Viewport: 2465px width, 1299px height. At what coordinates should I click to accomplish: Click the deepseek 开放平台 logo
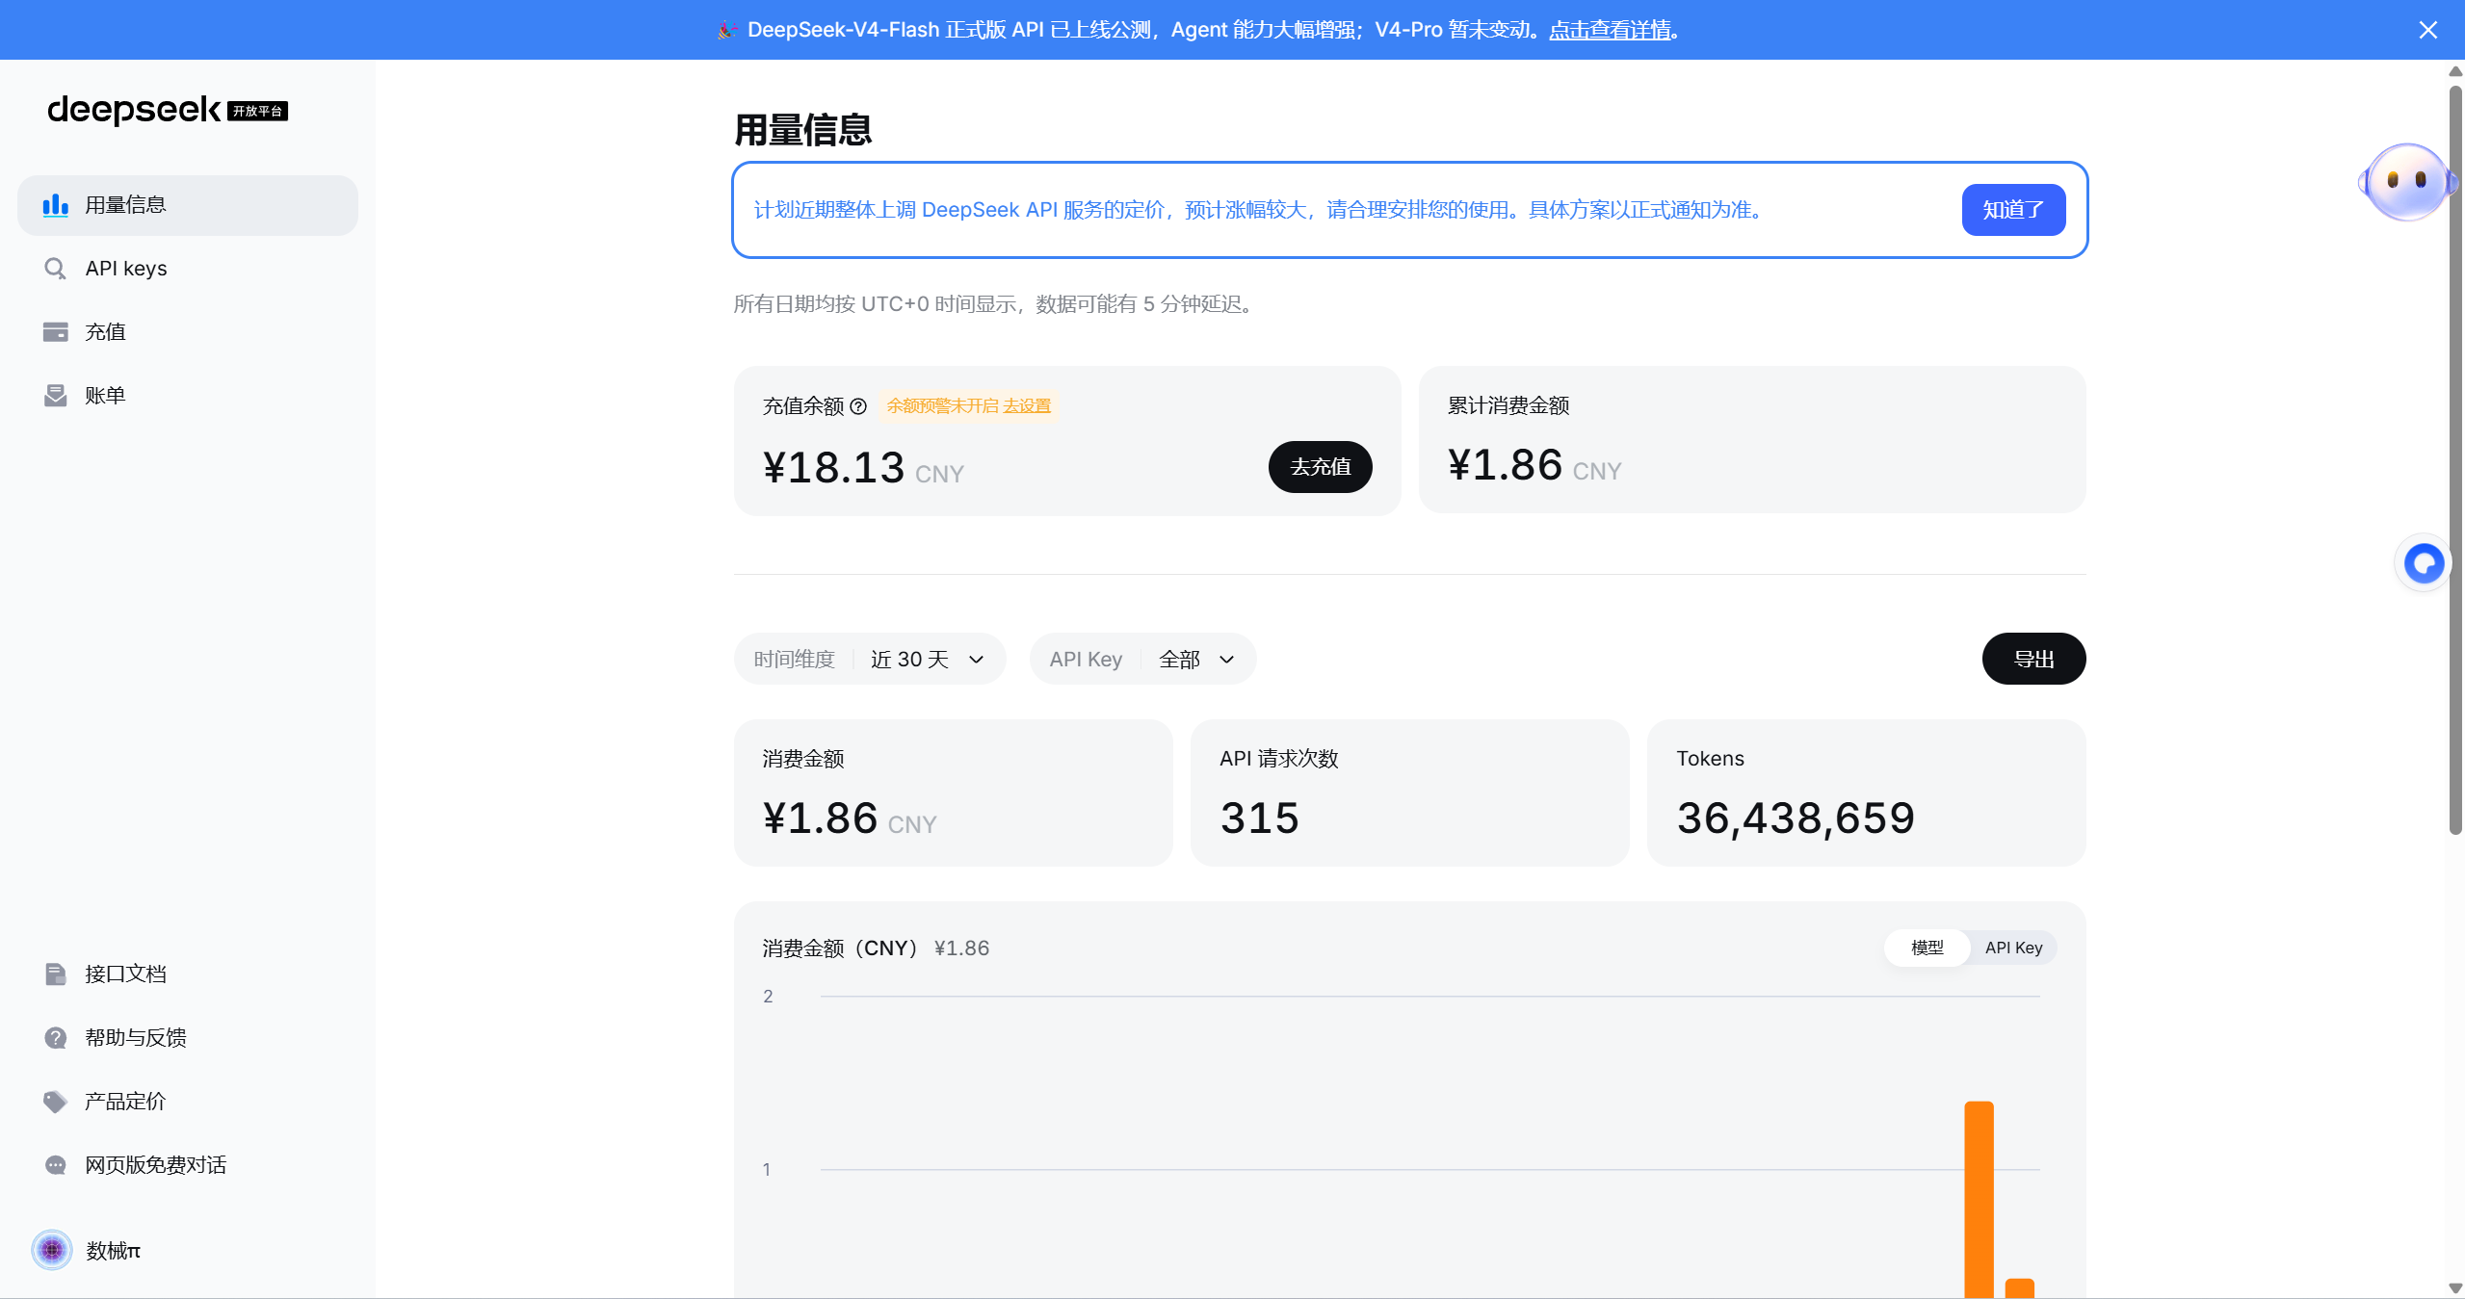168,110
